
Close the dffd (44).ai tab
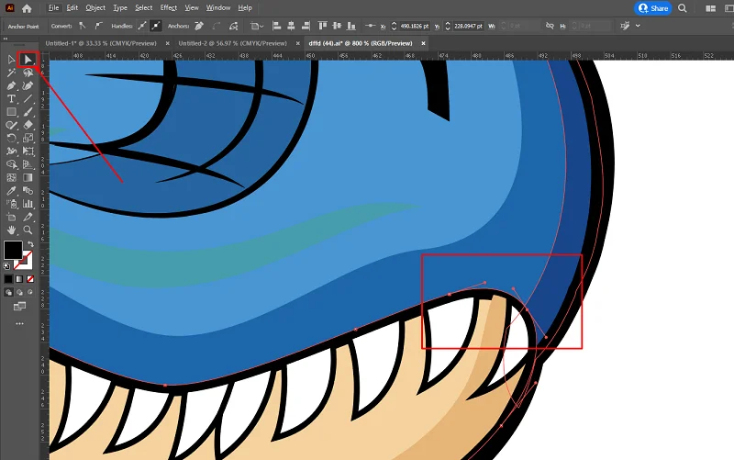[423, 43]
